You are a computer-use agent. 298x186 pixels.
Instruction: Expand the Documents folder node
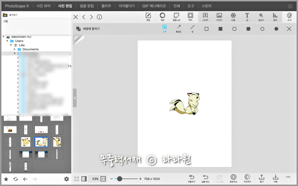[14, 49]
